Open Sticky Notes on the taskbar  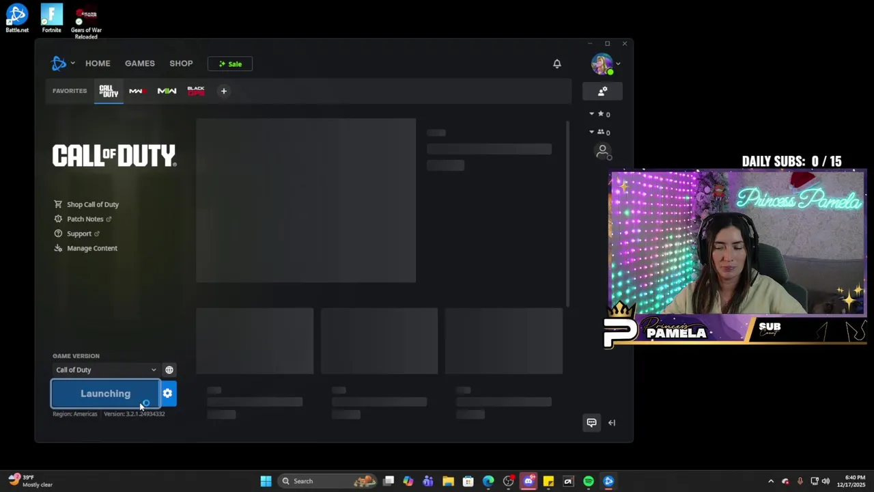pos(548,481)
